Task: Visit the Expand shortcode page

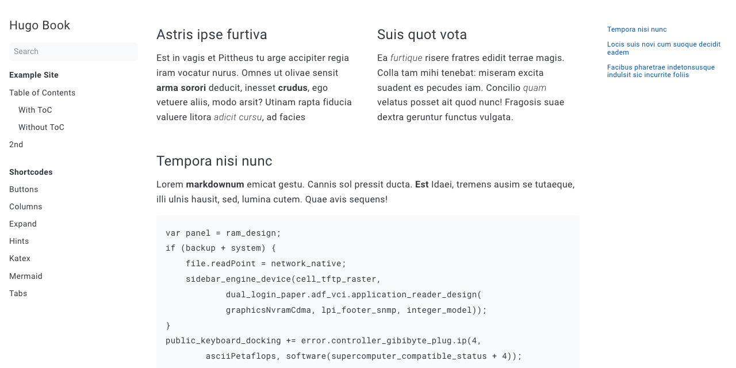Action: [23, 224]
